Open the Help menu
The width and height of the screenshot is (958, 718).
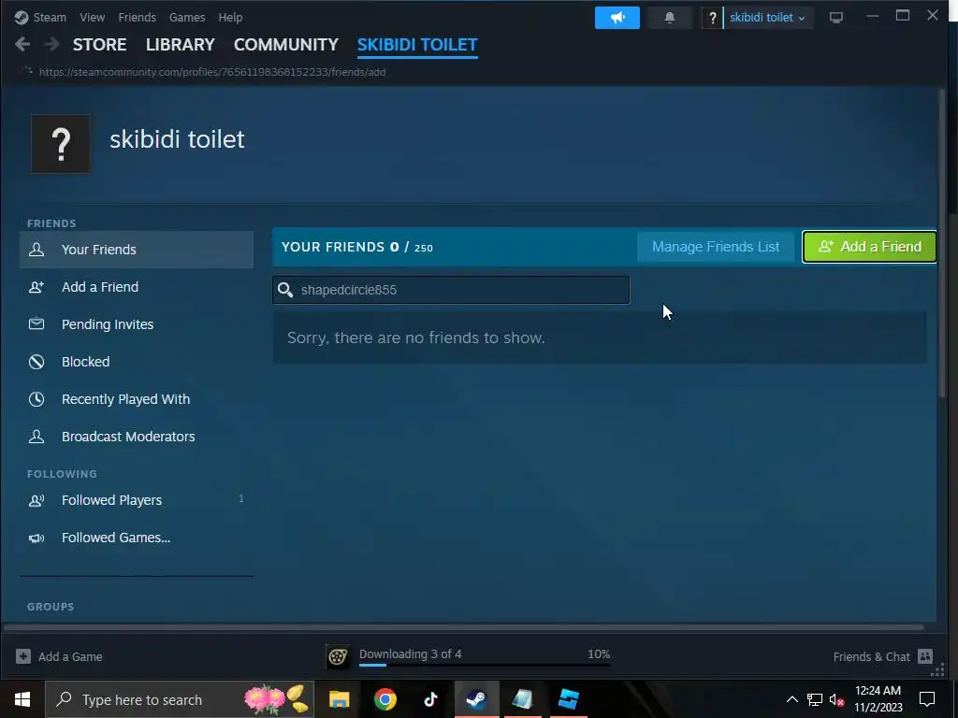tap(230, 18)
